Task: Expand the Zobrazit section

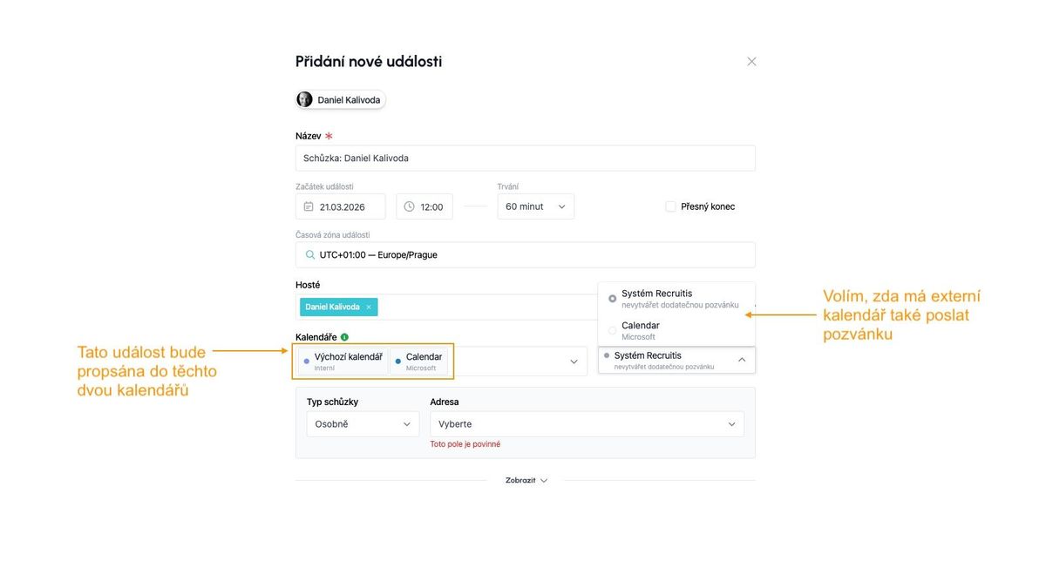Action: pos(526,480)
